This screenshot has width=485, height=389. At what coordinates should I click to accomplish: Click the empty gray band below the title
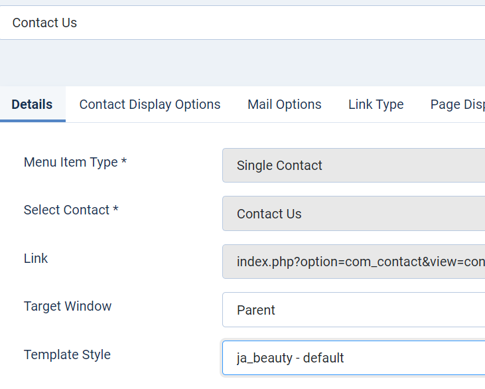point(242,62)
